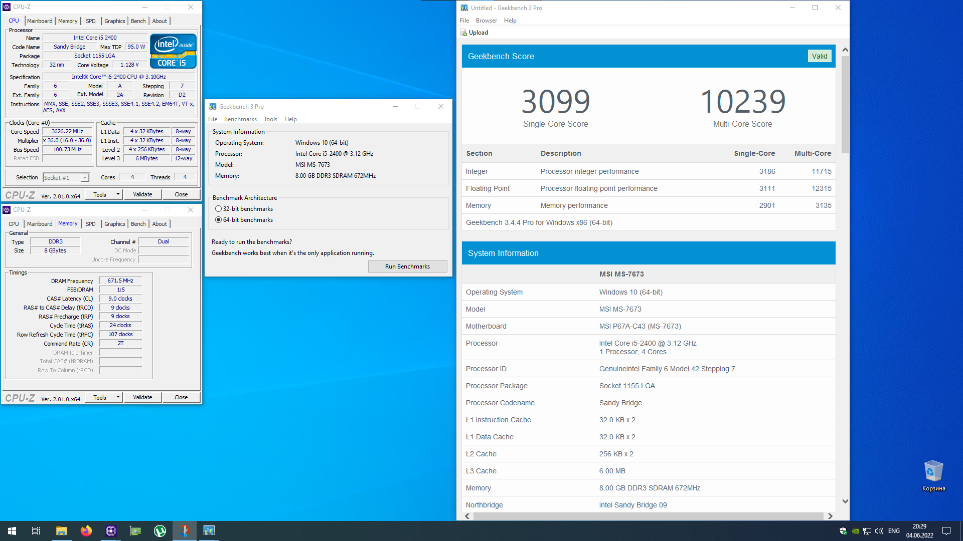This screenshot has width=963, height=541.
Task: Open File Explorer from the taskbar
Action: tap(61, 531)
